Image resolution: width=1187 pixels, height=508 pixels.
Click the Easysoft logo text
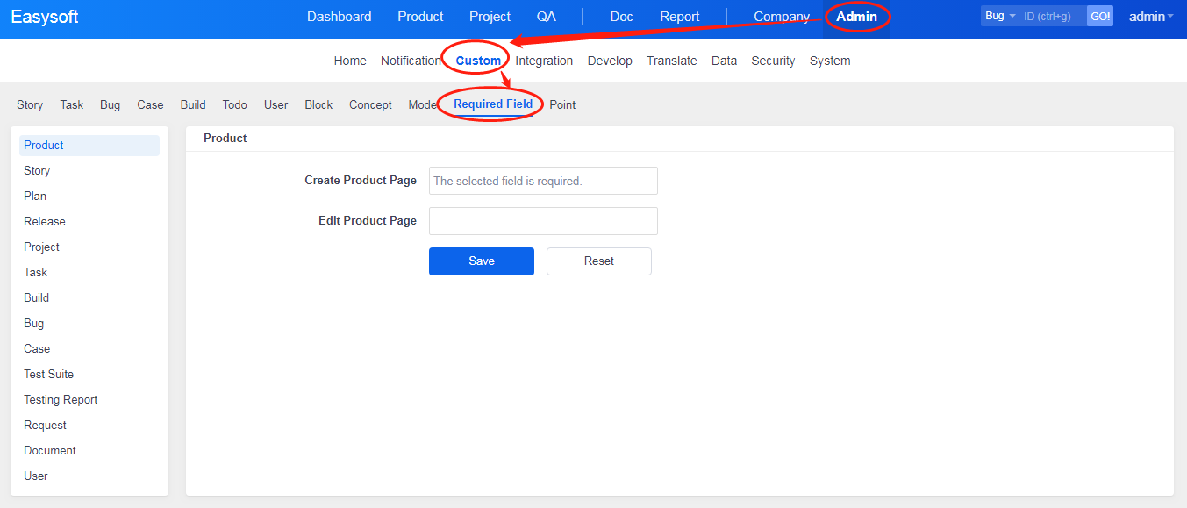(x=45, y=17)
